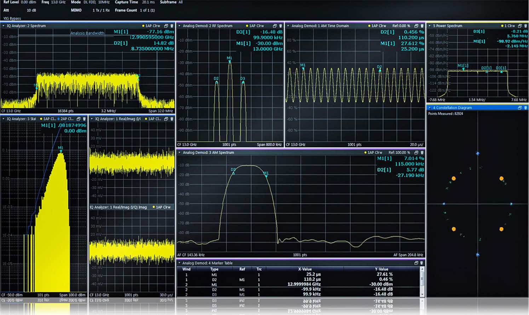Undock the IQ Analyzer: 3 Stat window
Viewport: 529px width, 315px height.
pos(79,119)
